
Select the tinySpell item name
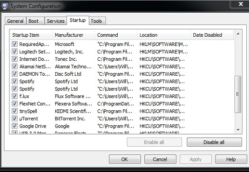[x=28, y=111]
